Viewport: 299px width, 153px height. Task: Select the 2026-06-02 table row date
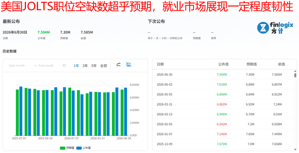click(x=164, y=85)
